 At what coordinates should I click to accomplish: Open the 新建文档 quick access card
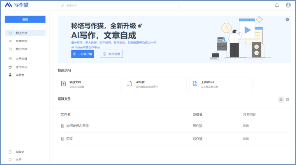click(89, 85)
